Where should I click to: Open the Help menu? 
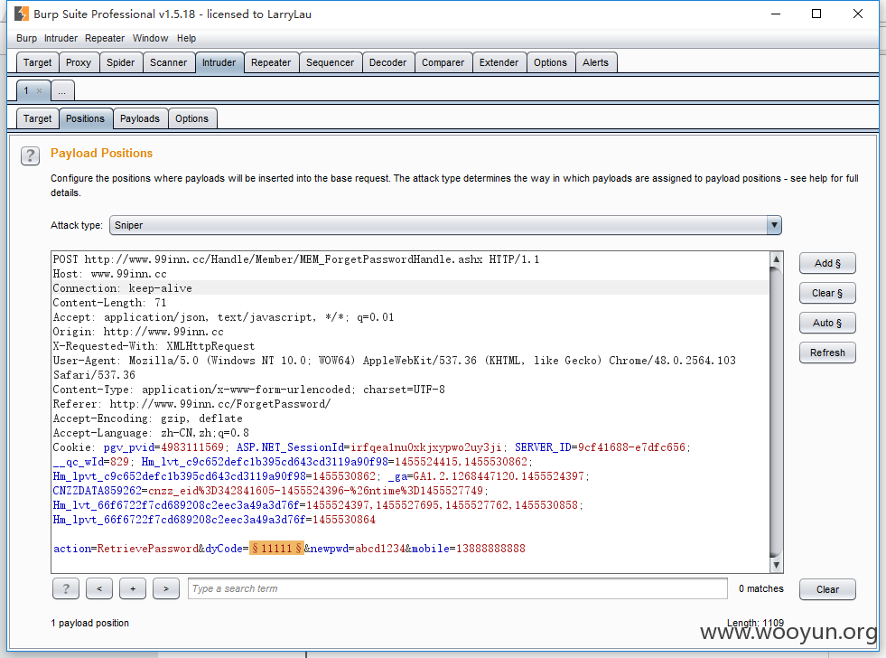(186, 39)
